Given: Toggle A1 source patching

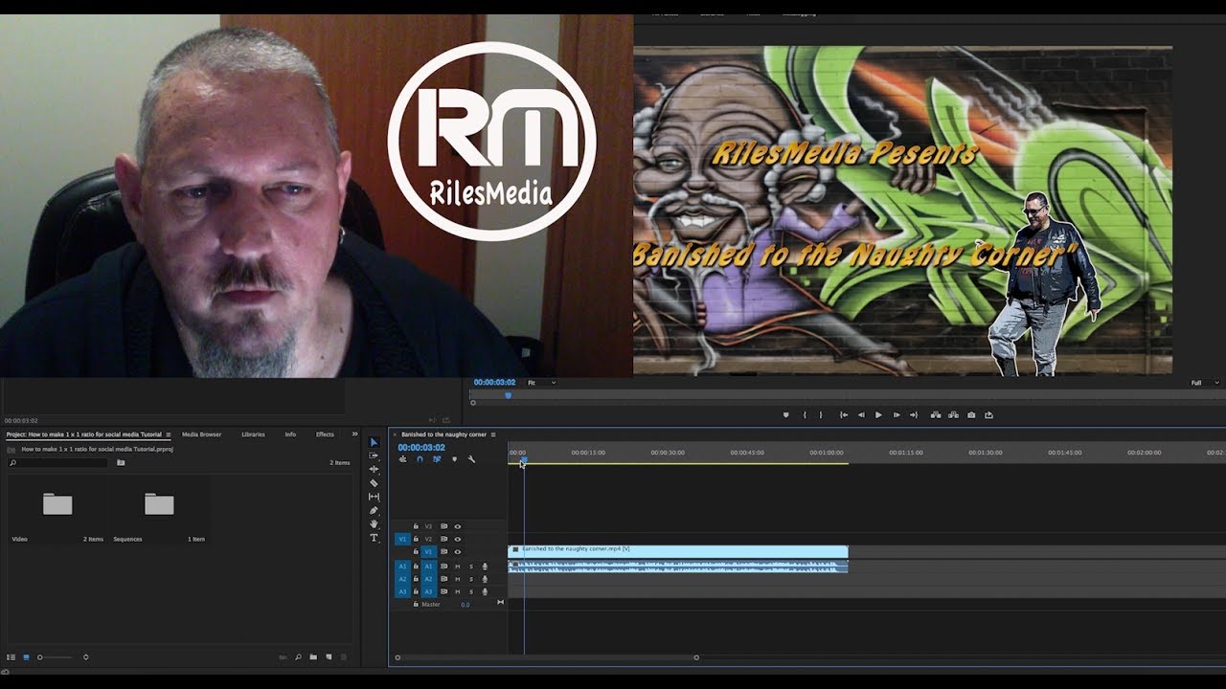Looking at the screenshot, I should [x=402, y=567].
